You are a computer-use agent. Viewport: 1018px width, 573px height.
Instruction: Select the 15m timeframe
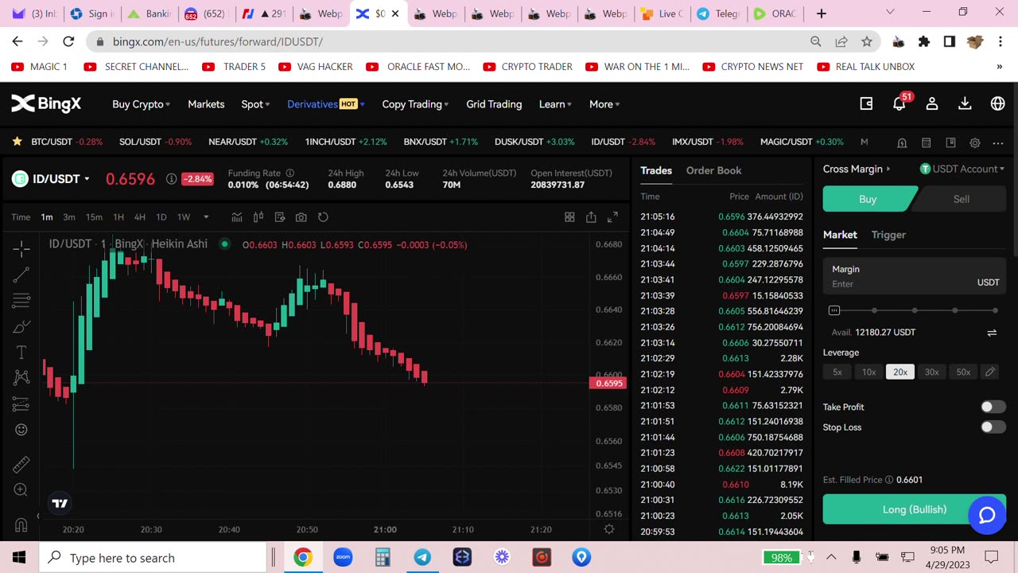(94, 217)
